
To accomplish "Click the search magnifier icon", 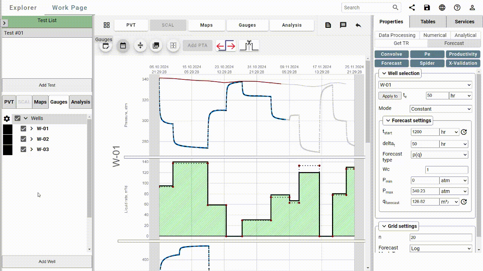I will pos(395,8).
